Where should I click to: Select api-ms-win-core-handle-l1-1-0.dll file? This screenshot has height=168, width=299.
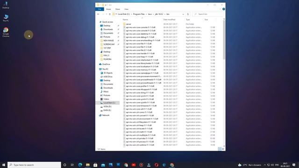click(140, 54)
